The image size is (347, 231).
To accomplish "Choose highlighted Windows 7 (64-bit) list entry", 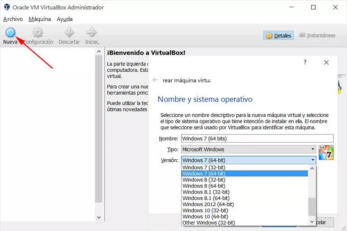I will pos(244,174).
